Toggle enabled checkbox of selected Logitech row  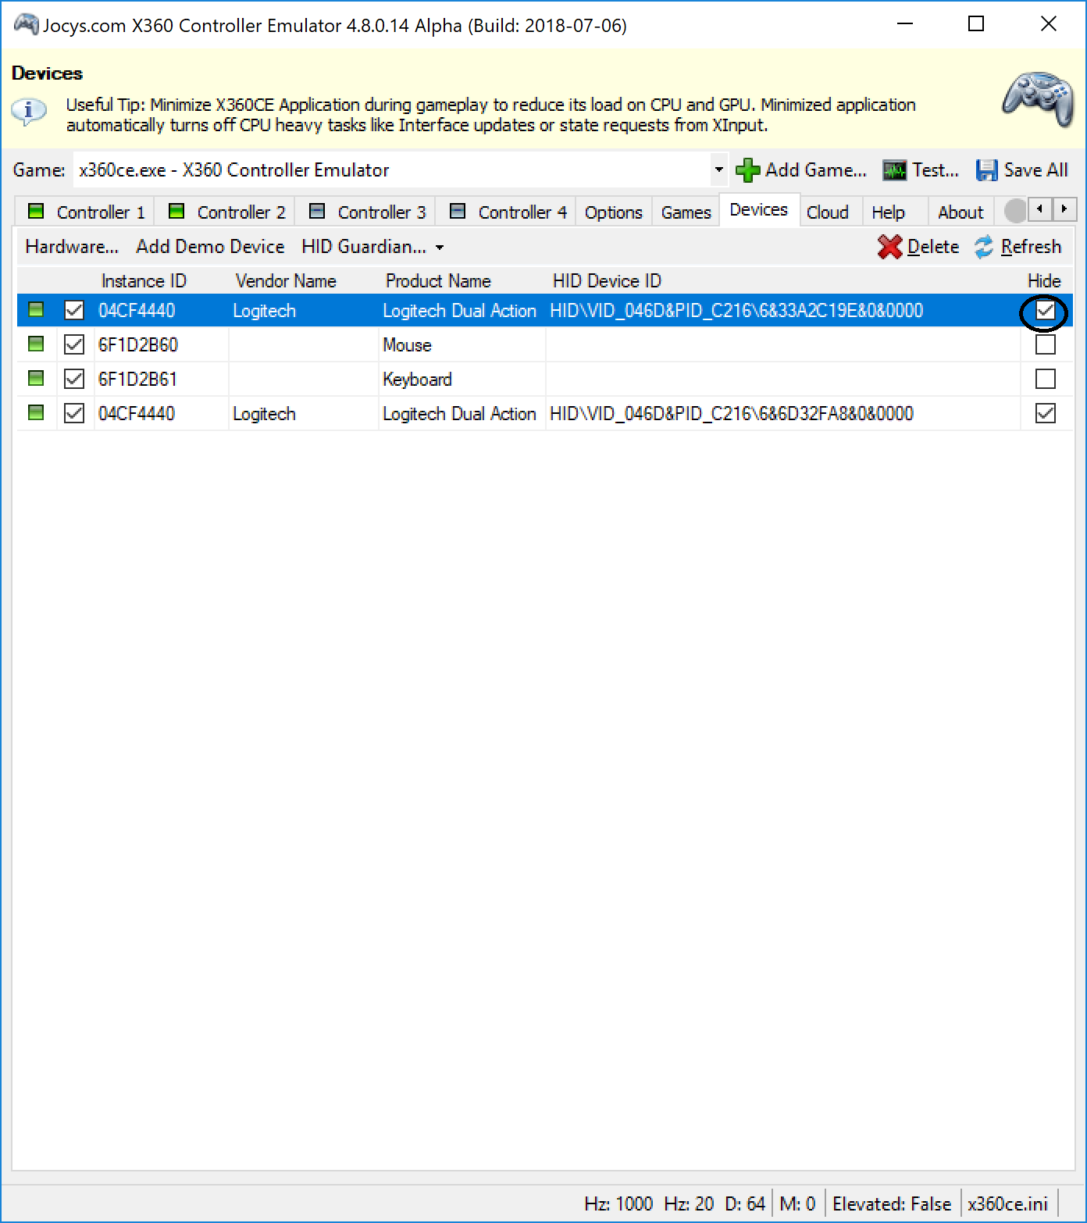74,310
